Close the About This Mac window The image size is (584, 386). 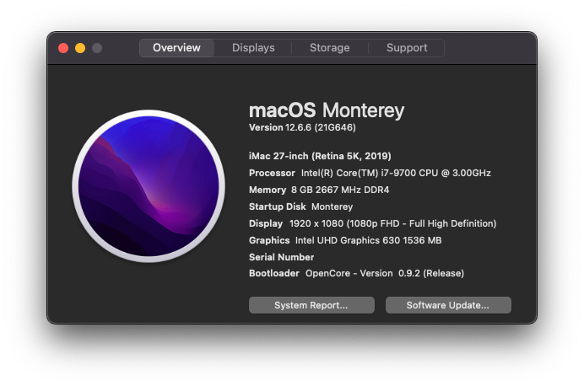point(63,48)
